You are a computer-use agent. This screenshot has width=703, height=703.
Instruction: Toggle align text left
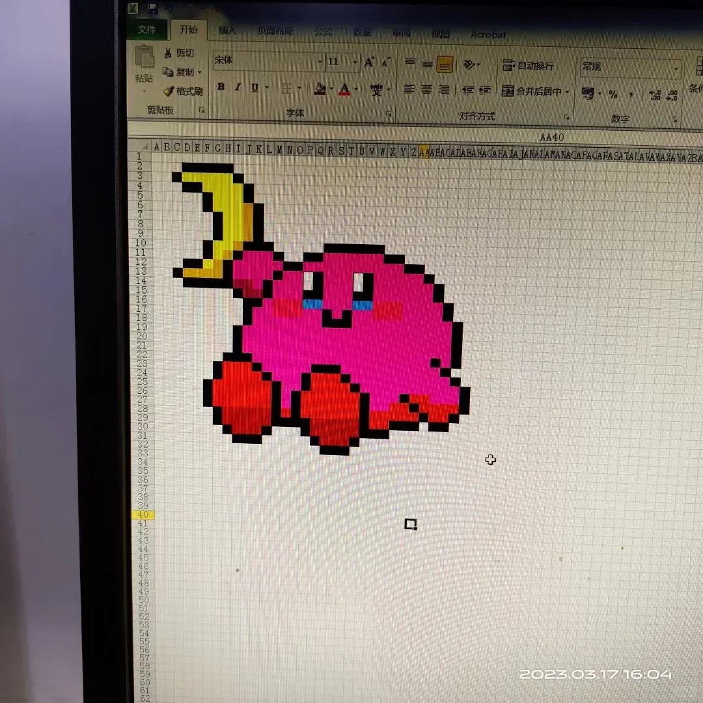pos(409,89)
